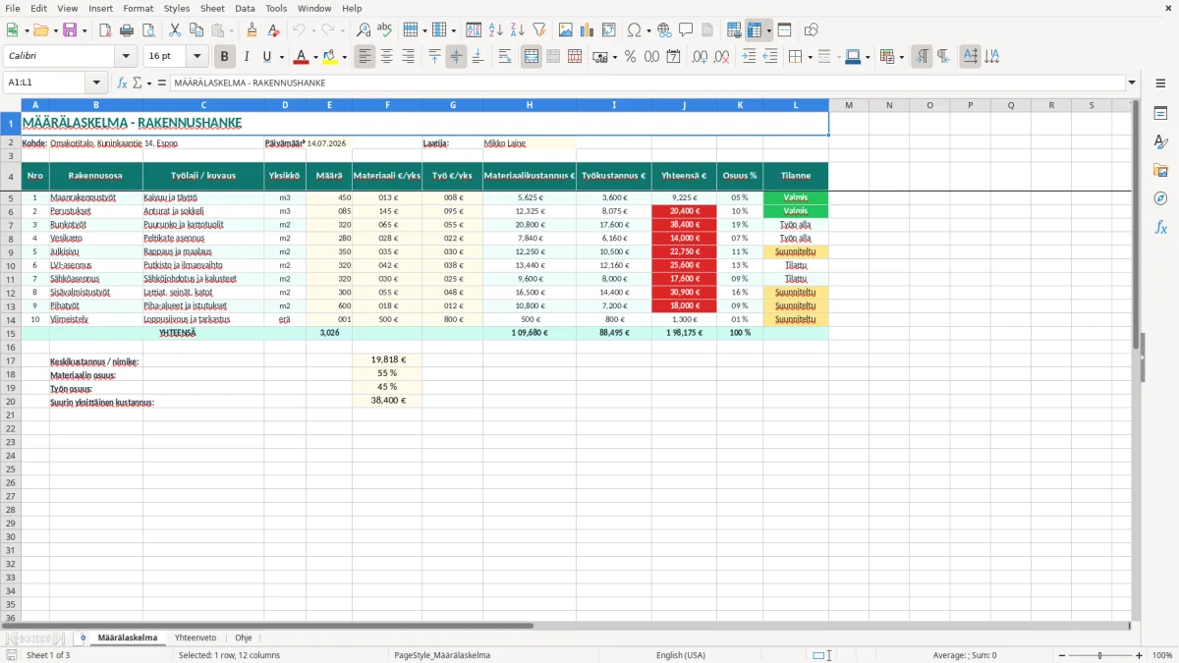Insert a chart
This screenshot has width=1179, height=663.
(x=588, y=30)
